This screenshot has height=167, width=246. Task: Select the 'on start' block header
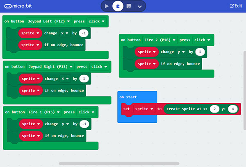[x=128, y=97]
